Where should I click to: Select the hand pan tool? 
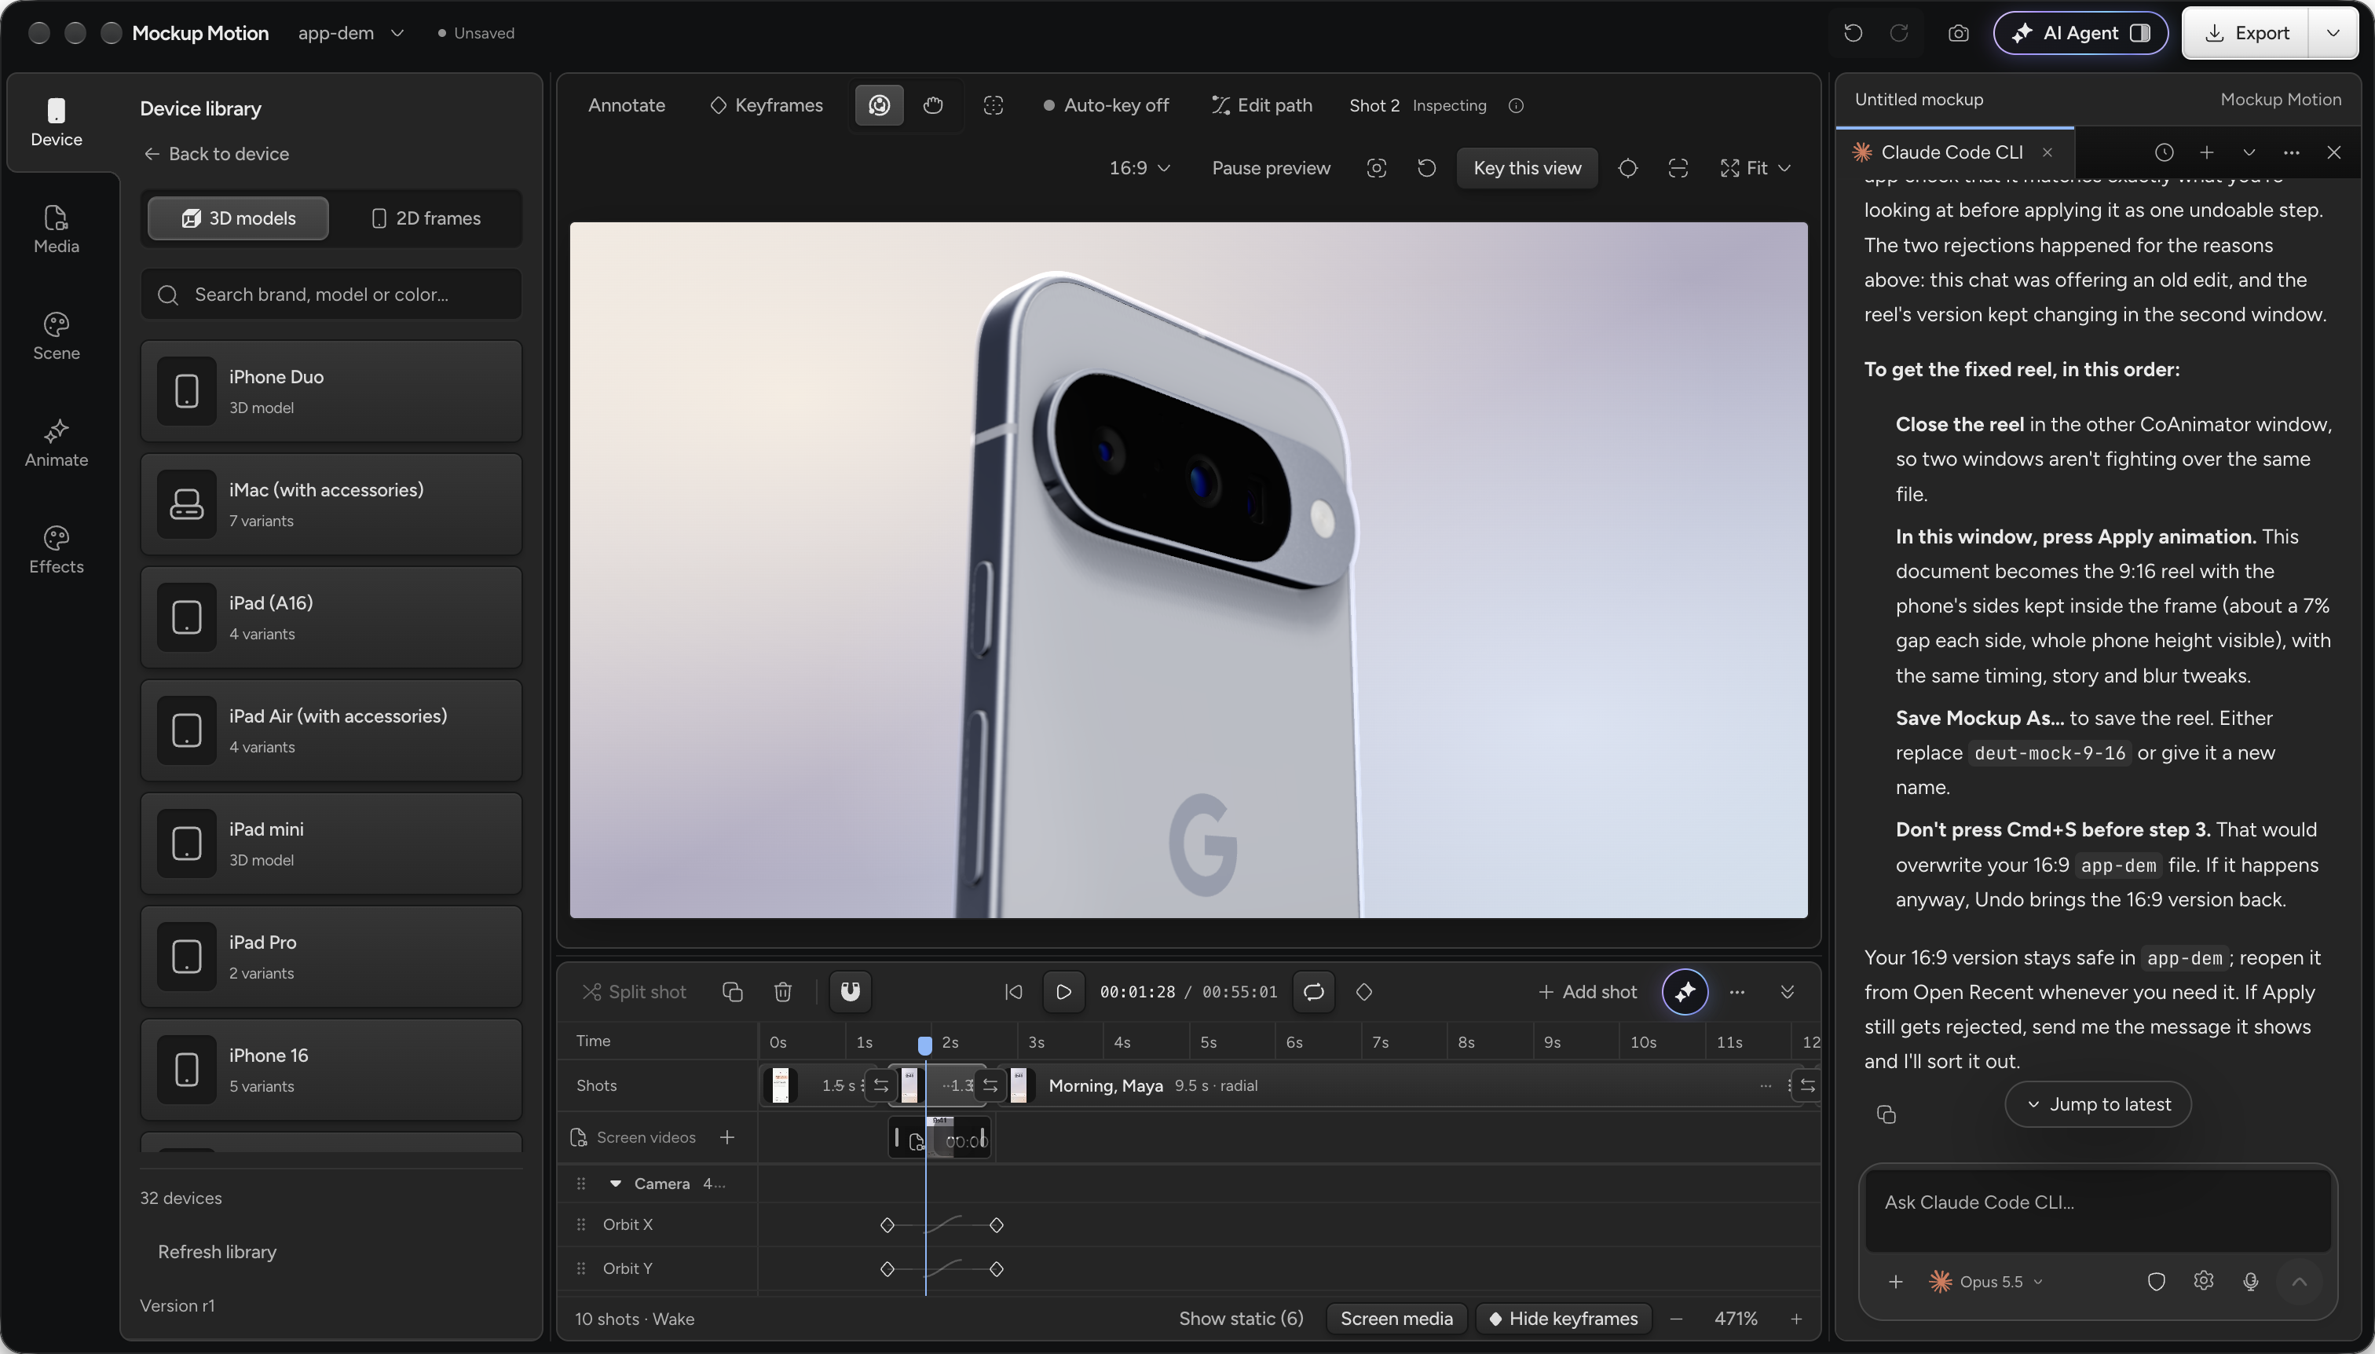(933, 105)
